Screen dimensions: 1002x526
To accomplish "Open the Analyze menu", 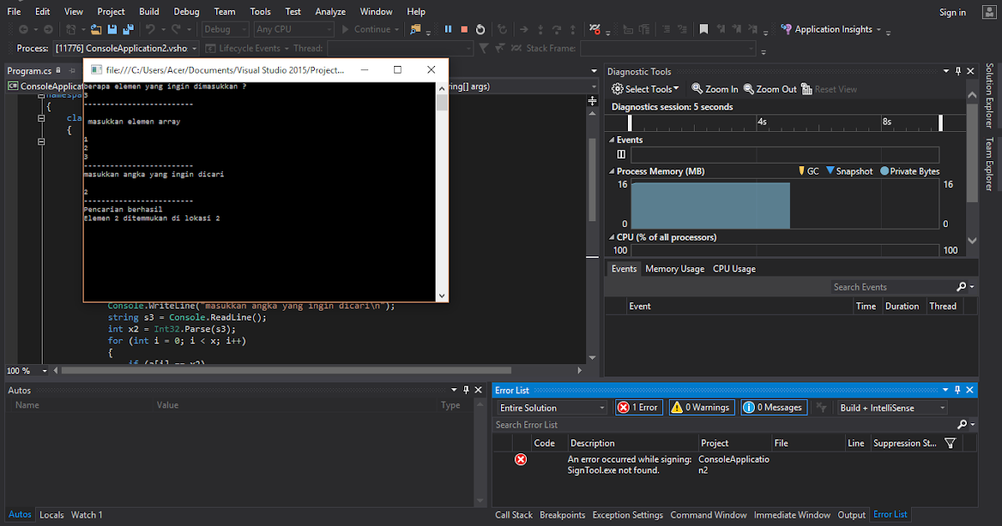I will pos(331,12).
